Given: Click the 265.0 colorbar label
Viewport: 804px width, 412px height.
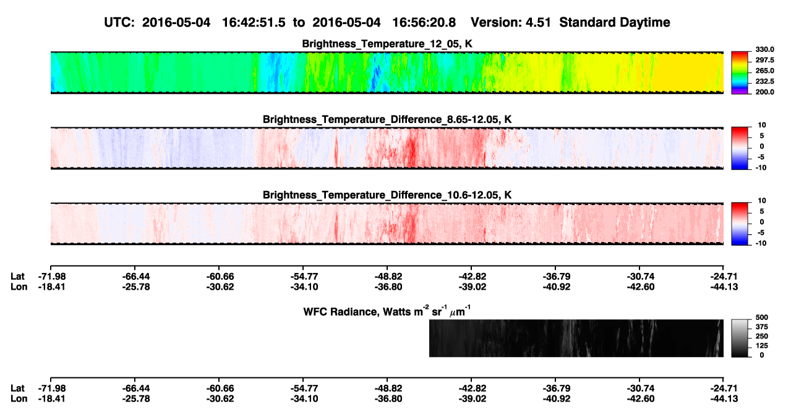Looking at the screenshot, I should pos(766,71).
